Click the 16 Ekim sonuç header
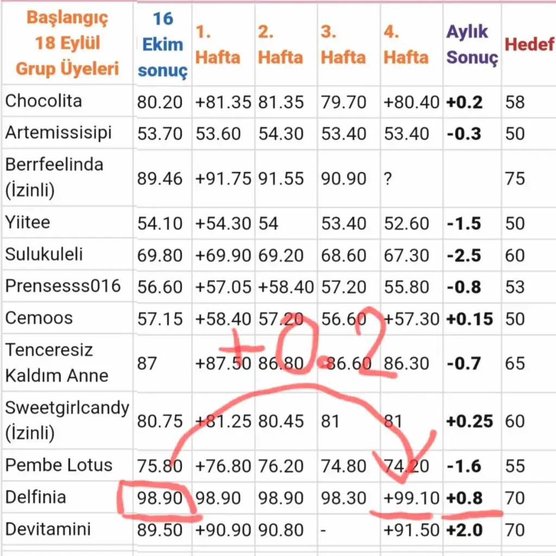 (162, 44)
